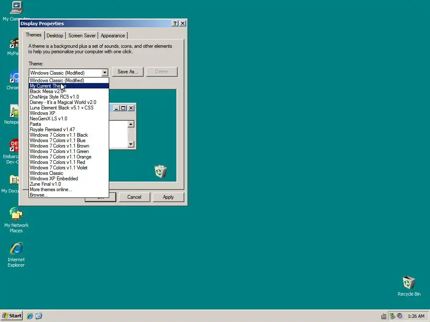
Task: Click the Cancel button
Action: (134, 197)
